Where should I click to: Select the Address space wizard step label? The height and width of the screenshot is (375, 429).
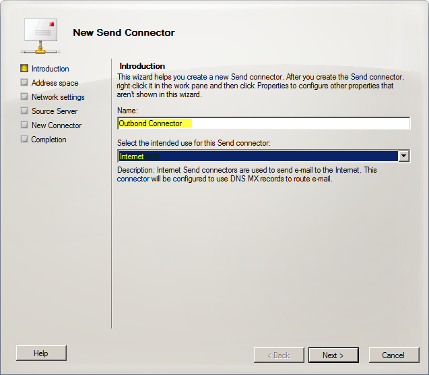point(55,83)
